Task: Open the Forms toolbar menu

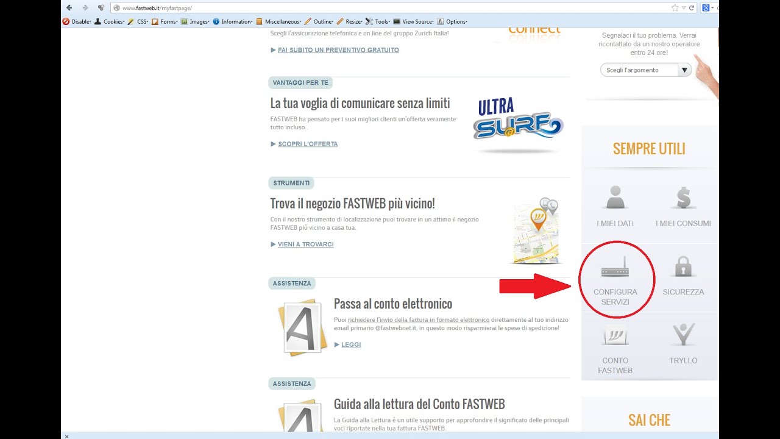Action: point(165,21)
